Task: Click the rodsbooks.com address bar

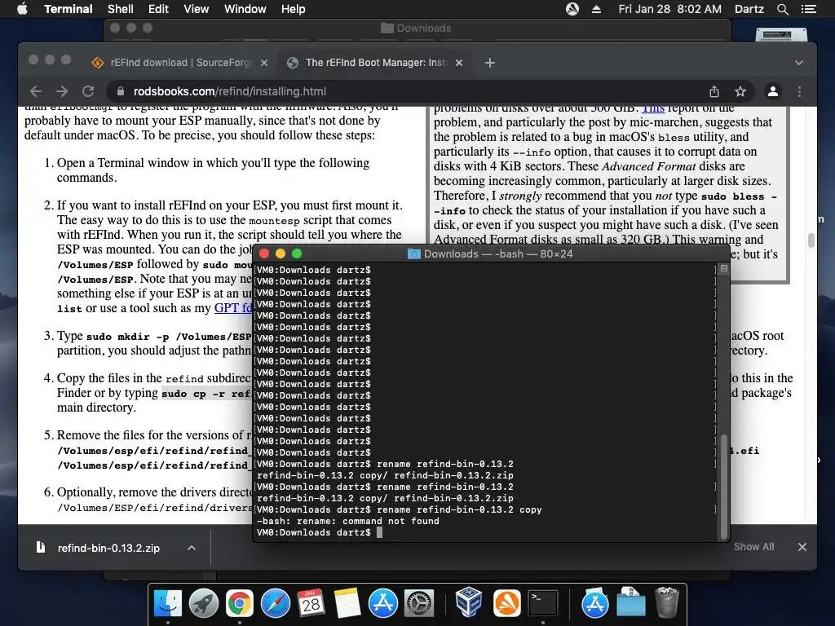Action: 431,91
